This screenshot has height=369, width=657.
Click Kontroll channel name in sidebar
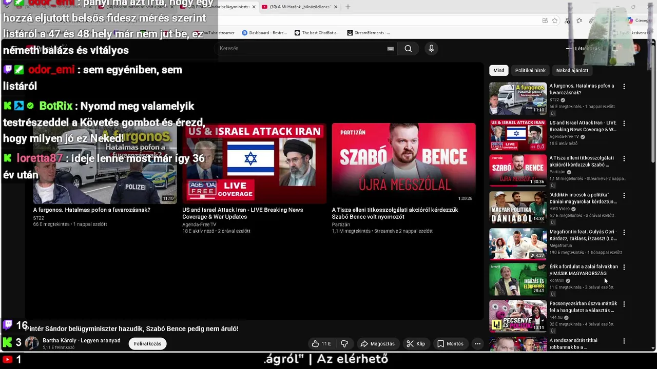tap(557, 280)
